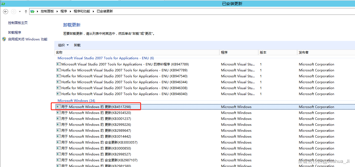Click icon of update KB3001237 row
The width and height of the screenshot is (355, 167).
coord(59,119)
